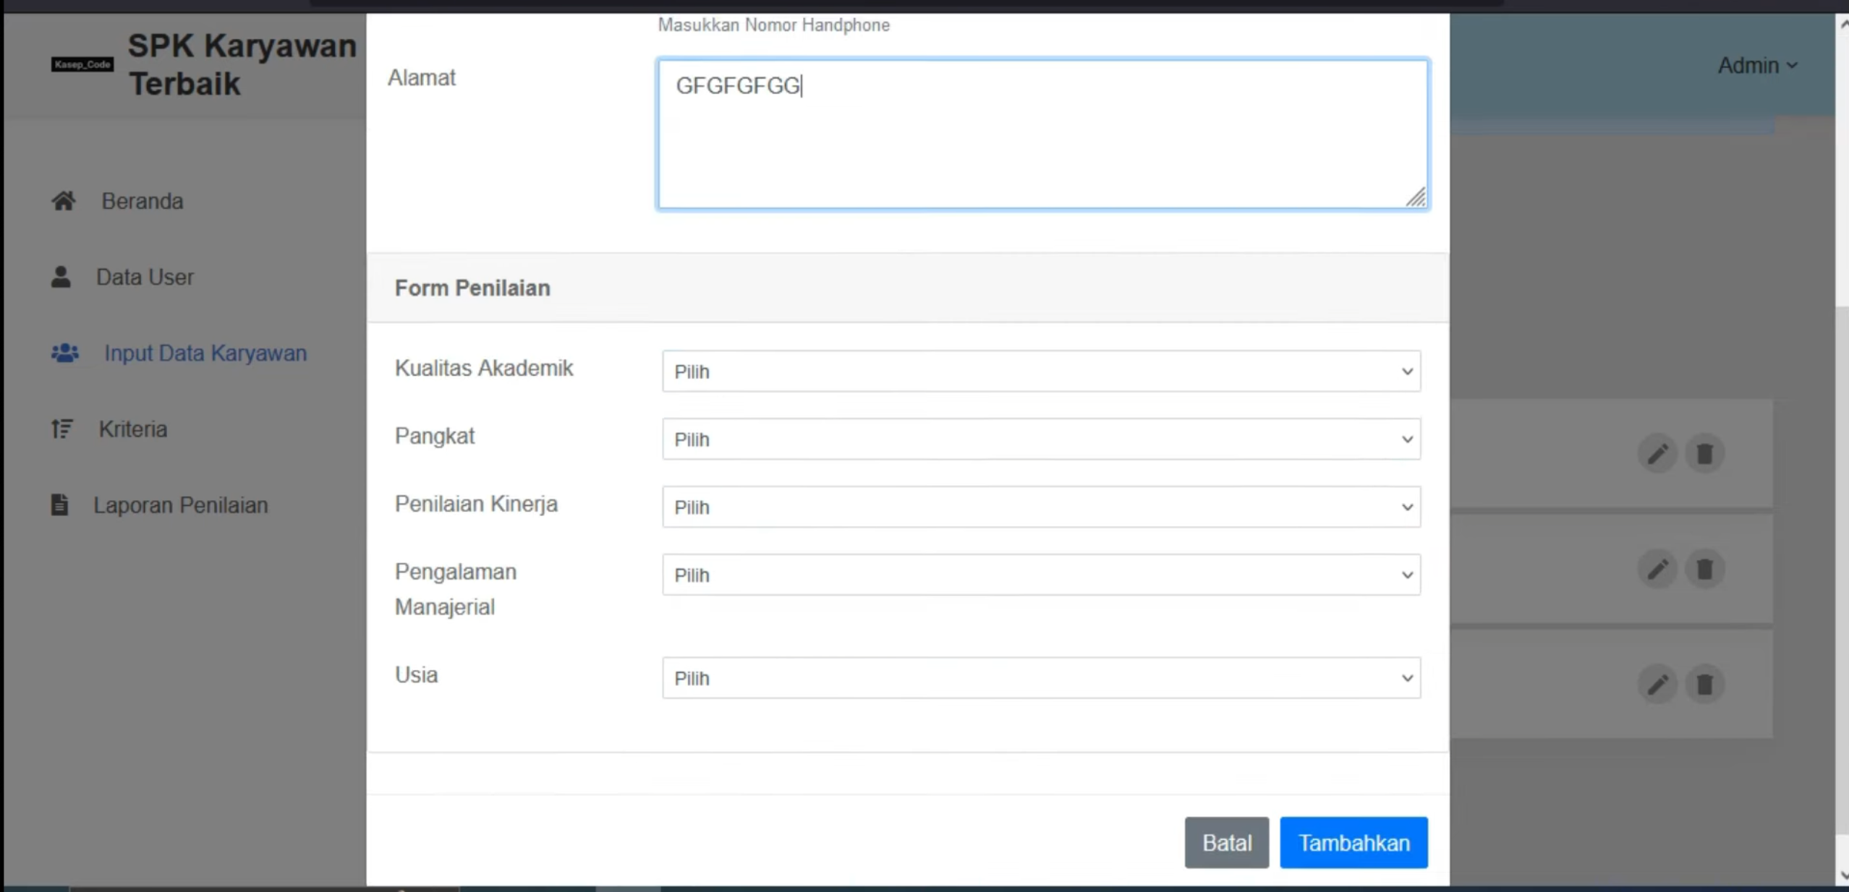1849x892 pixels.
Task: Click the Kriteria sort icon
Action: pos(62,429)
